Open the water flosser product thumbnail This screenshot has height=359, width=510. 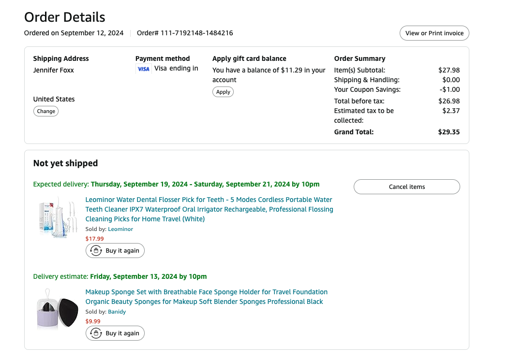click(x=59, y=216)
